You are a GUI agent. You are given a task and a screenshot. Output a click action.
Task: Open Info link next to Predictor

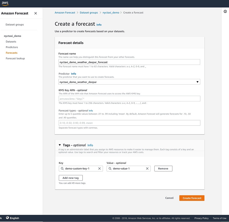tap(74, 74)
